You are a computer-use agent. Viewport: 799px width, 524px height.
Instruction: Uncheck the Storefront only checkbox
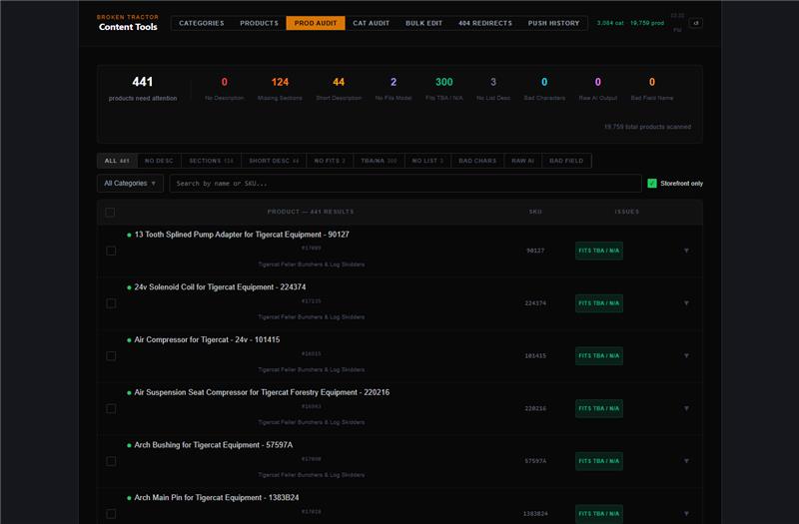652,184
